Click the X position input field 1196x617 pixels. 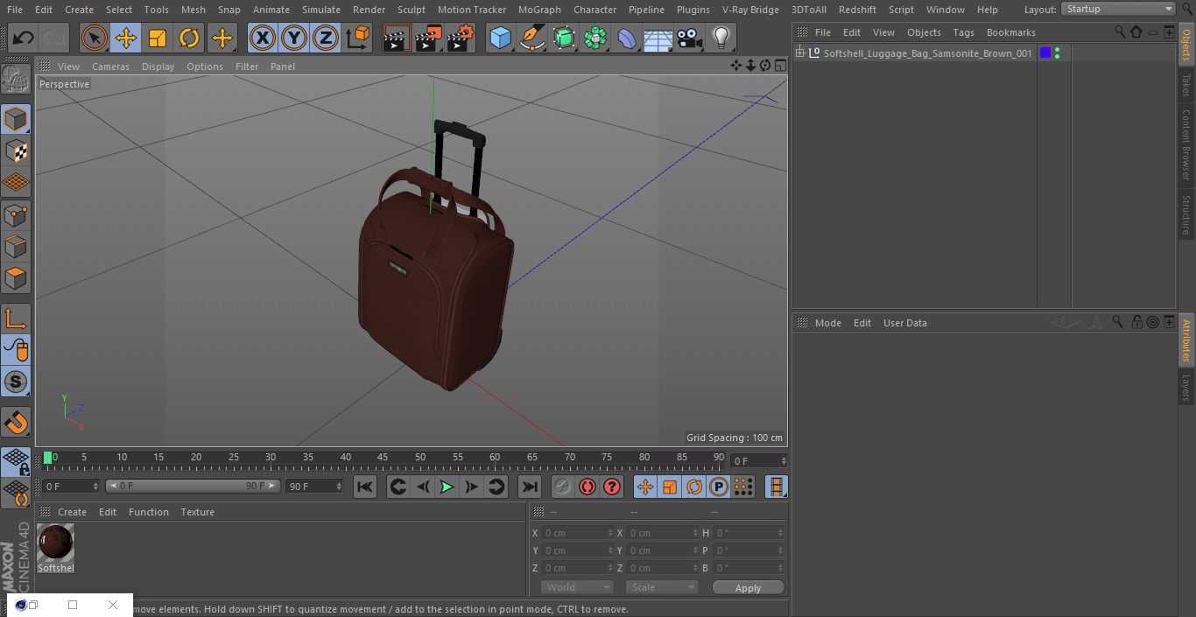577,533
